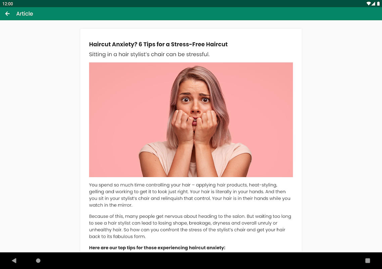Tap the anxious woman article image
Image resolution: width=382 pixels, height=269 pixels.
(191, 120)
